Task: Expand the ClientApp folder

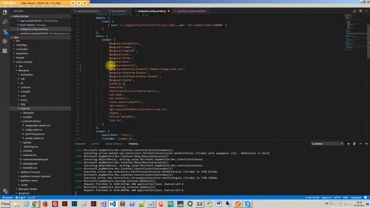Action: point(21,45)
